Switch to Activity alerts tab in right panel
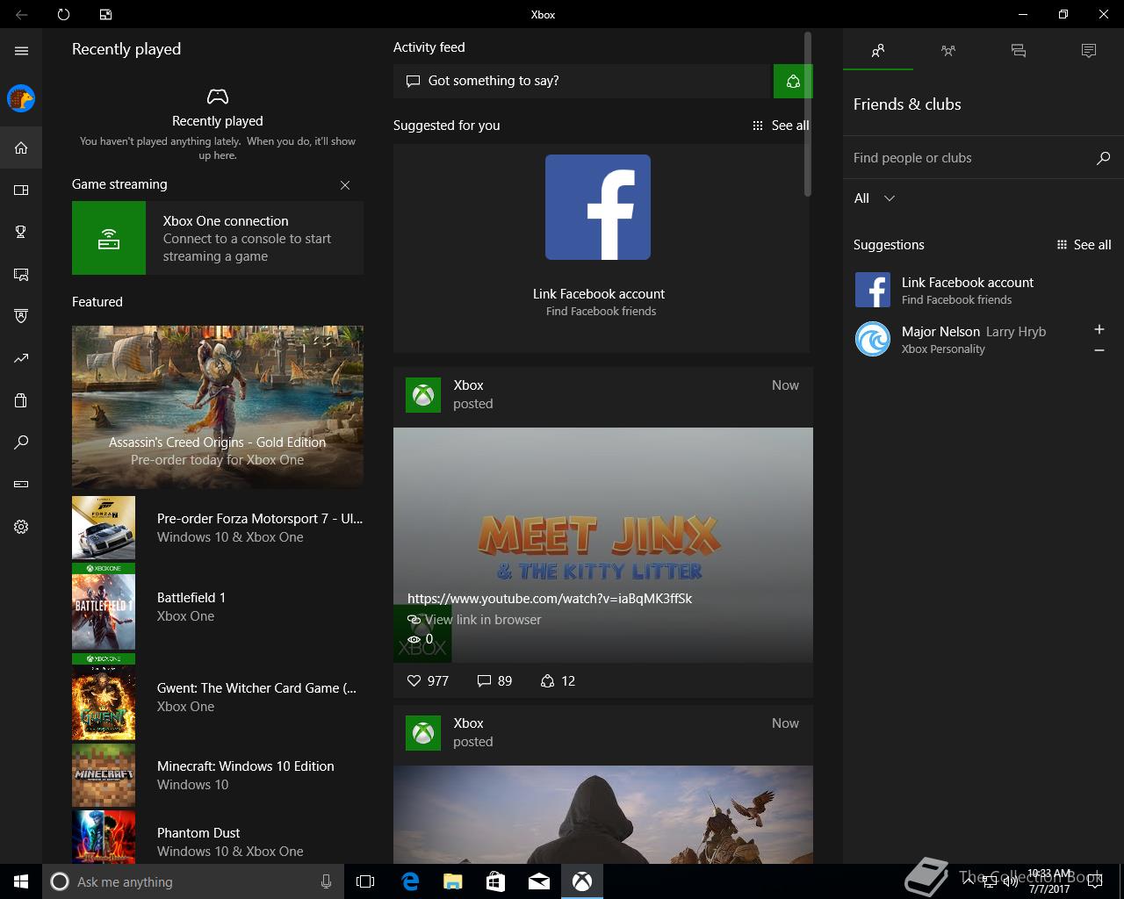The height and width of the screenshot is (899, 1124). [1089, 51]
